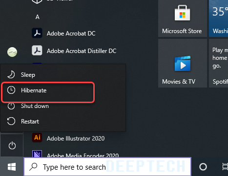
Task: Open the Windows Start button
Action: click(12, 166)
